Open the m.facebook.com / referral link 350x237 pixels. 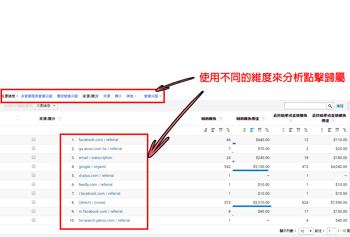101,211
